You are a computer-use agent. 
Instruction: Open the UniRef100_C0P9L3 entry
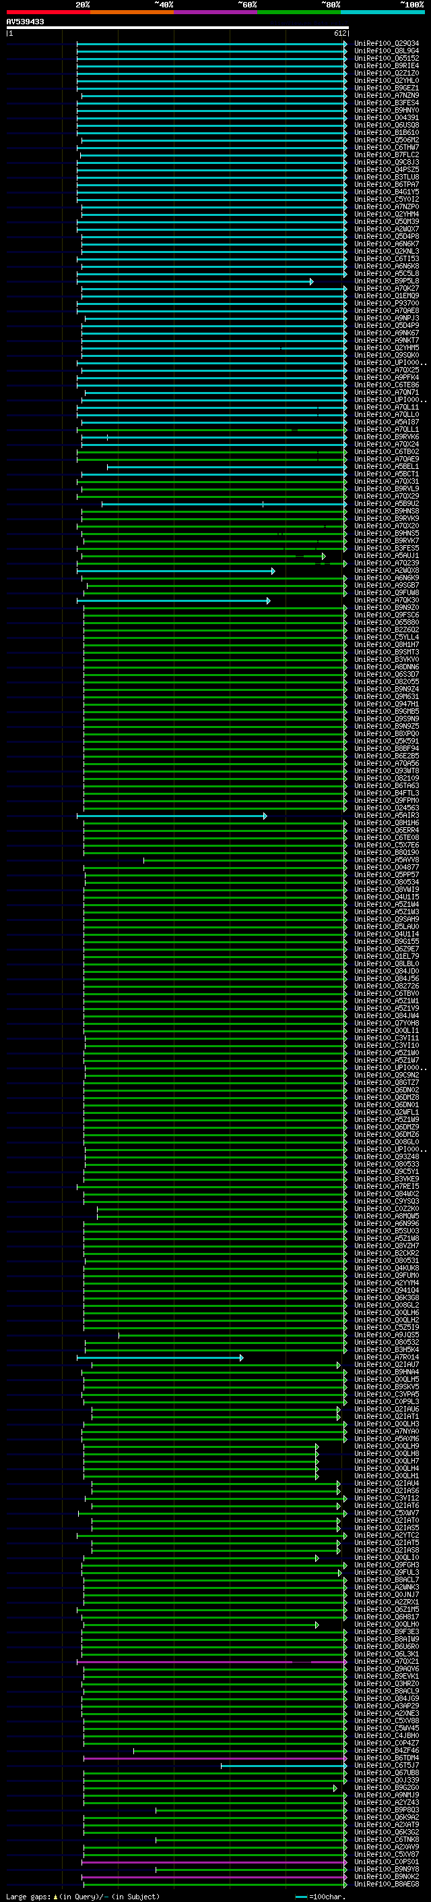click(386, 1402)
